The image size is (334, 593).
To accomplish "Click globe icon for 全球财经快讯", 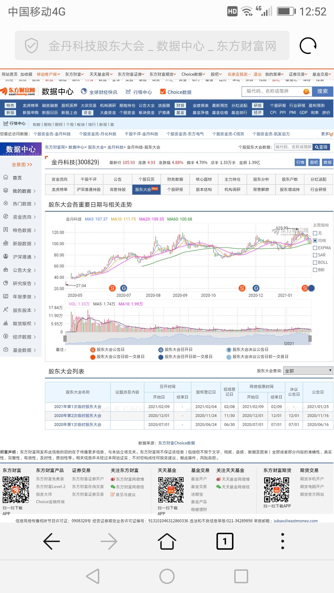I will tap(84, 91).
